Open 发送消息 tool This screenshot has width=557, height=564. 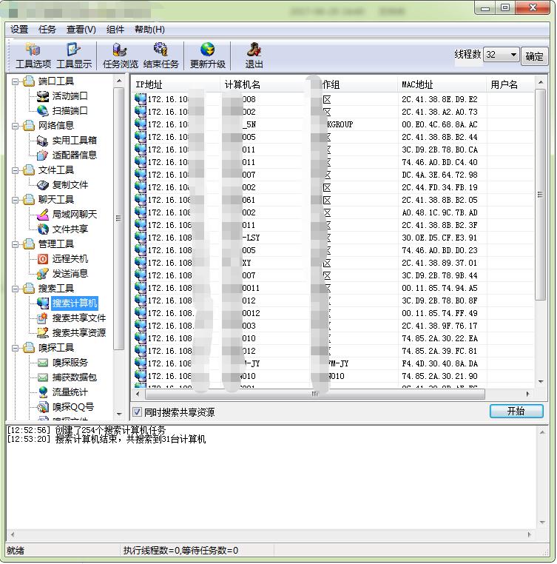click(x=70, y=274)
